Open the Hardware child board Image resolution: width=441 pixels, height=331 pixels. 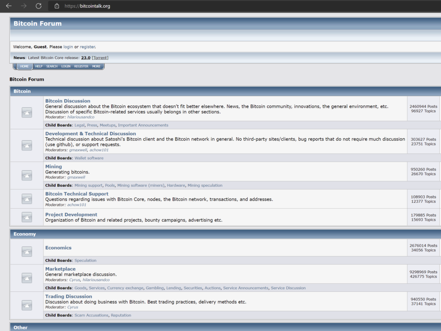point(176,186)
